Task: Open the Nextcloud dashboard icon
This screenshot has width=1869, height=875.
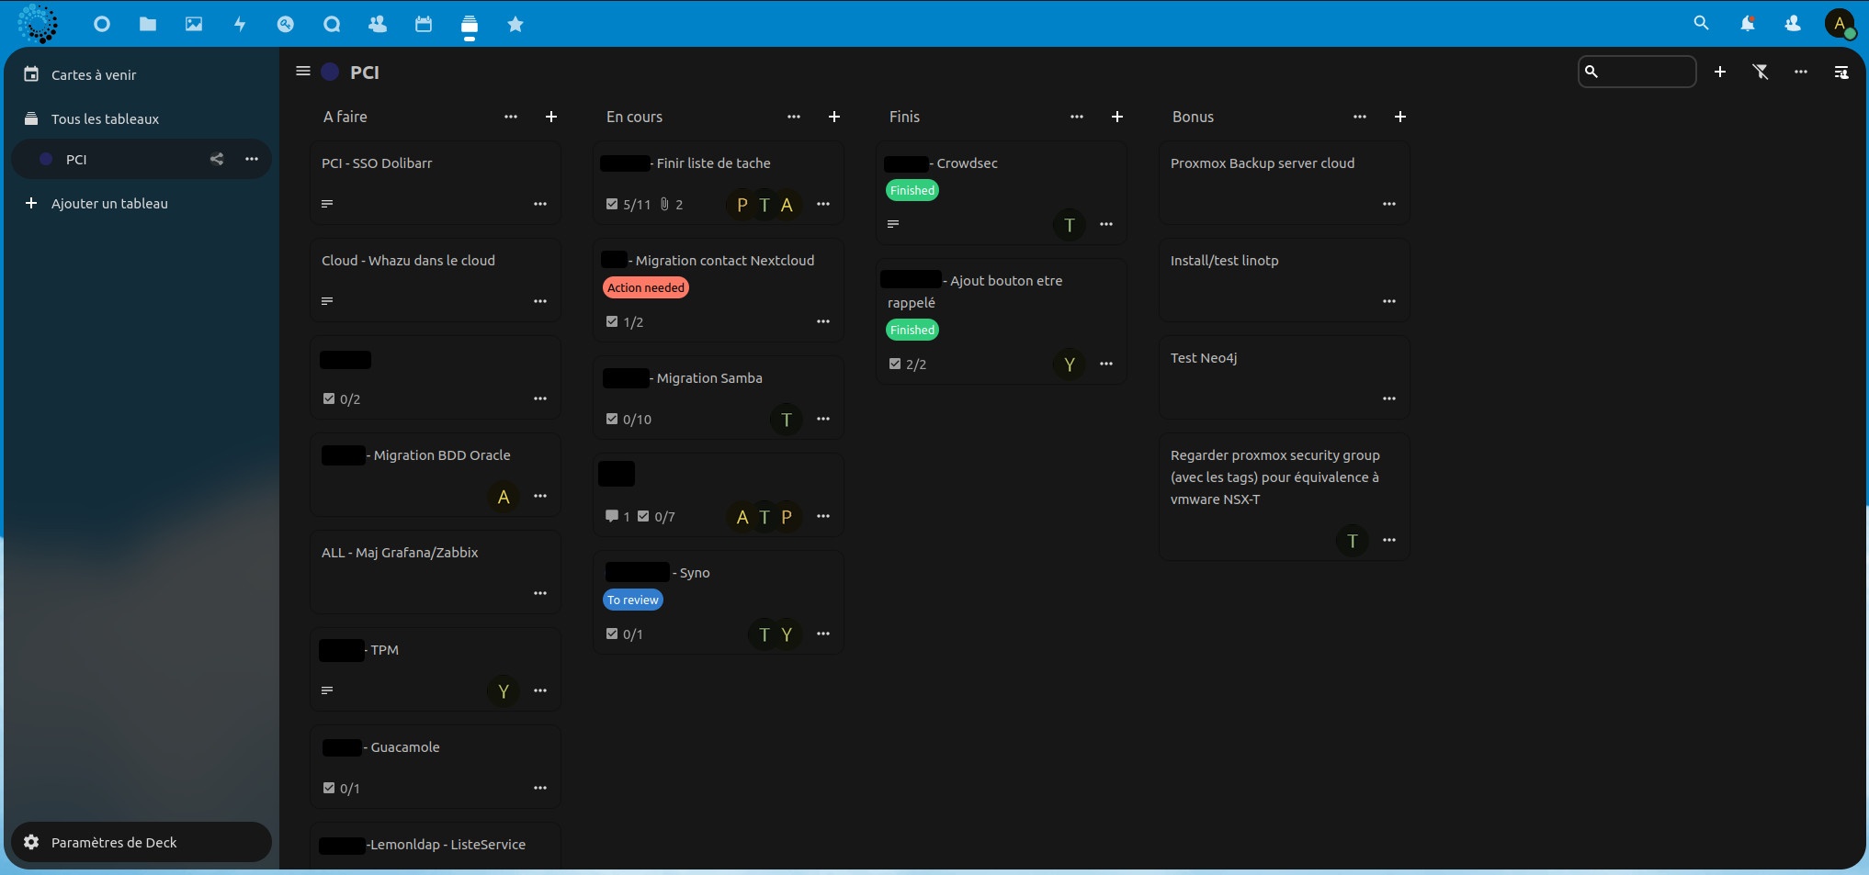Action: click(x=102, y=24)
